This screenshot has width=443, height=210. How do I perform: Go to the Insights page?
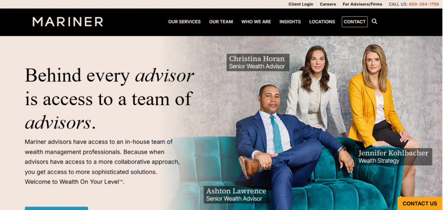coord(290,22)
